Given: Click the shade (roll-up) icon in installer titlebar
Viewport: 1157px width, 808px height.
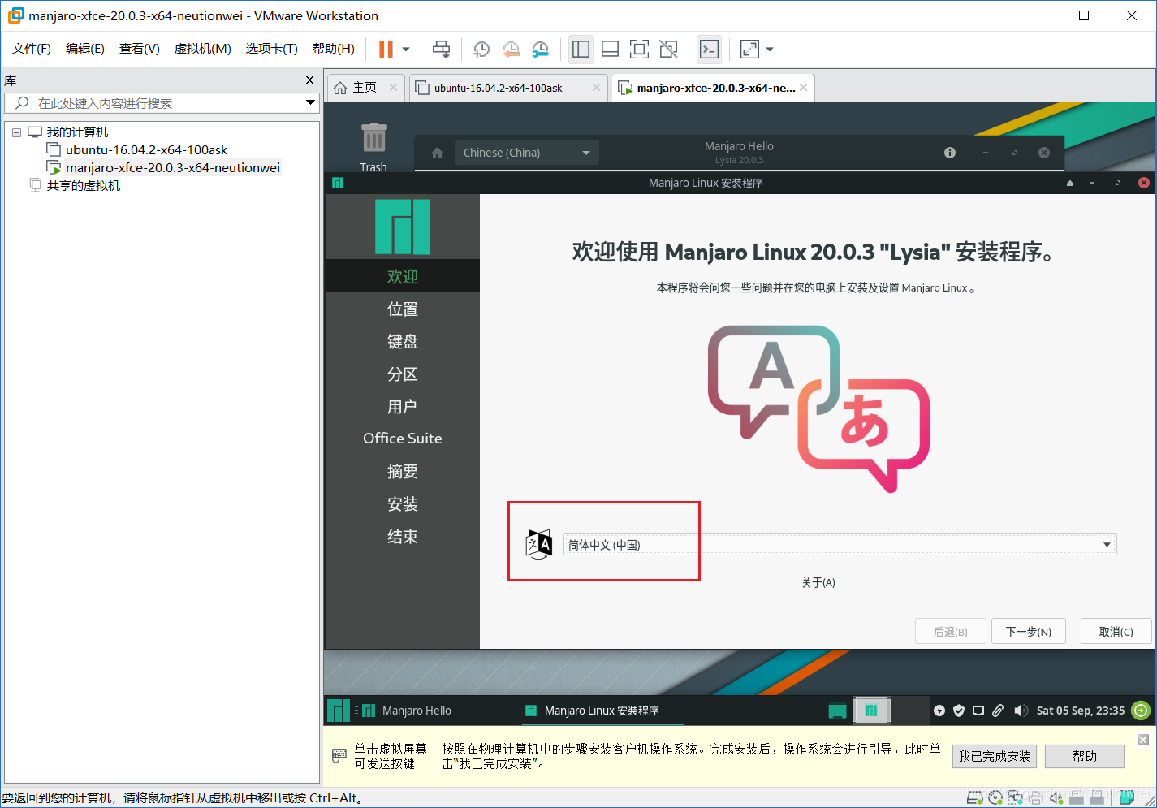Looking at the screenshot, I should [1070, 183].
